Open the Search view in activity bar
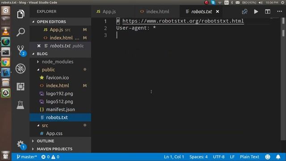This screenshot has width=286, height=161. (21, 32)
